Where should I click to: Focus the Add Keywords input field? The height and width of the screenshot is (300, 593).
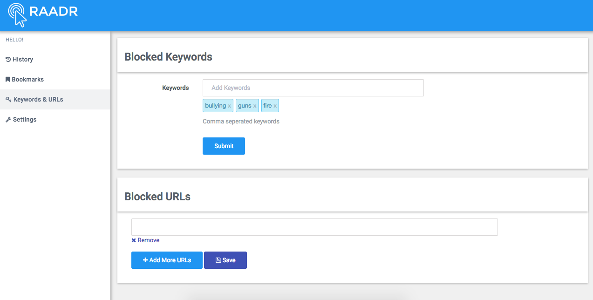point(313,88)
